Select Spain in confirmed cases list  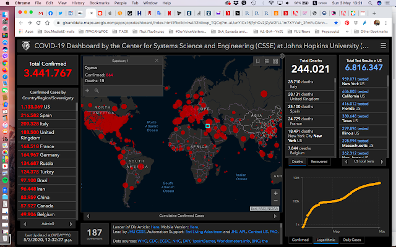pos(47,115)
